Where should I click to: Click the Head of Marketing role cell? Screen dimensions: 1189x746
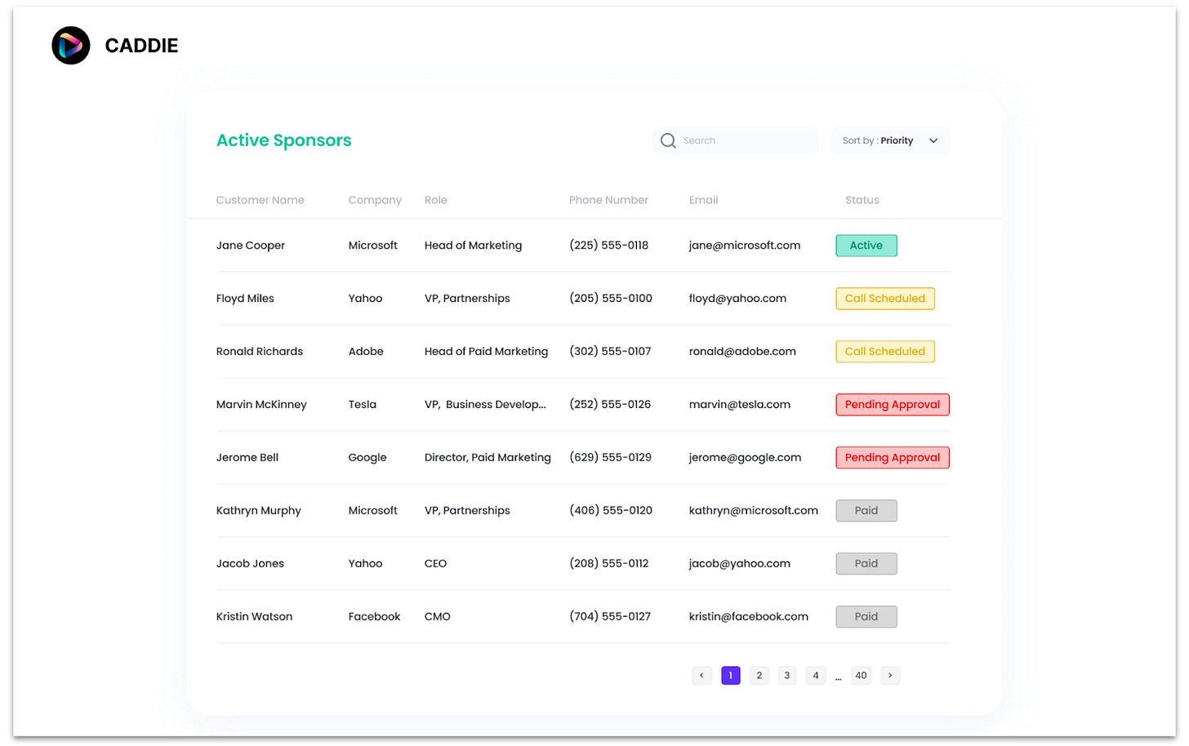473,246
